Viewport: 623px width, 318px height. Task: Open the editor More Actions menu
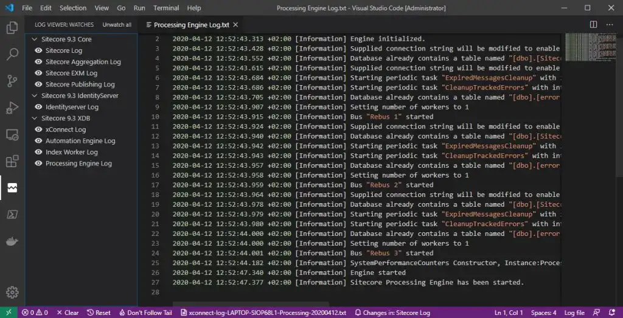coord(610,24)
